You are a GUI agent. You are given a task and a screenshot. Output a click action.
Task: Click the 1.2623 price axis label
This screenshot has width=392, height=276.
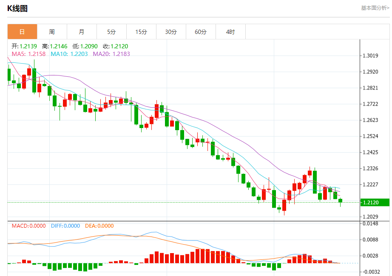370,120
